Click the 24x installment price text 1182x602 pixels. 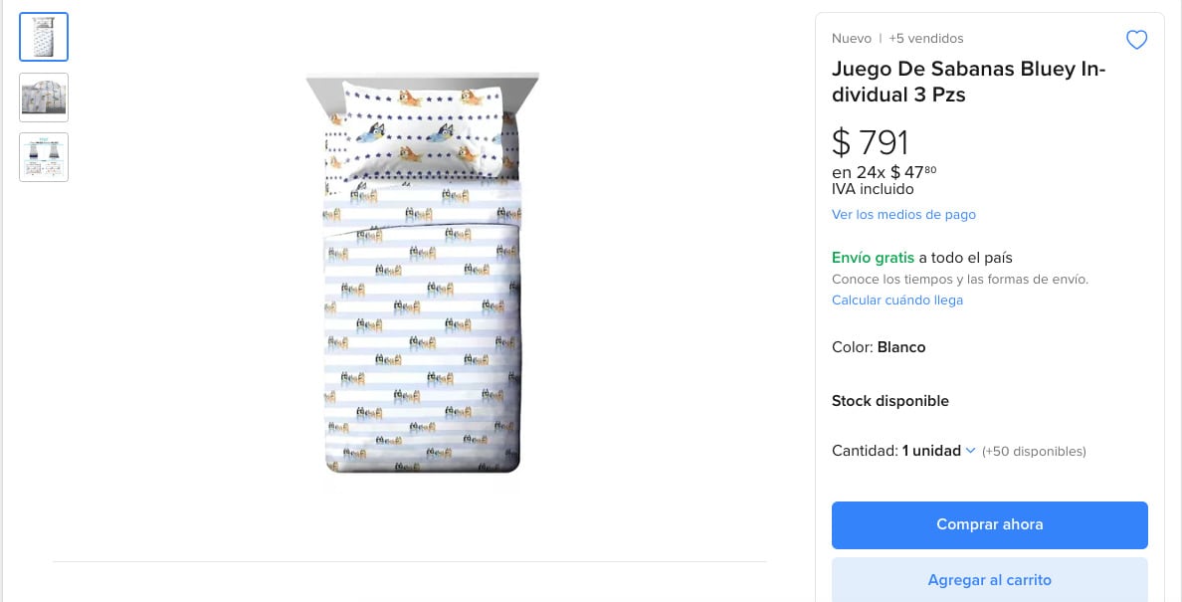(884, 172)
